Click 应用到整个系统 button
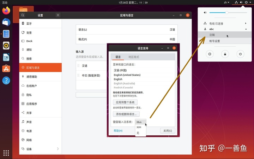This screenshot has width=254, height=159. pyautogui.click(x=125, y=102)
